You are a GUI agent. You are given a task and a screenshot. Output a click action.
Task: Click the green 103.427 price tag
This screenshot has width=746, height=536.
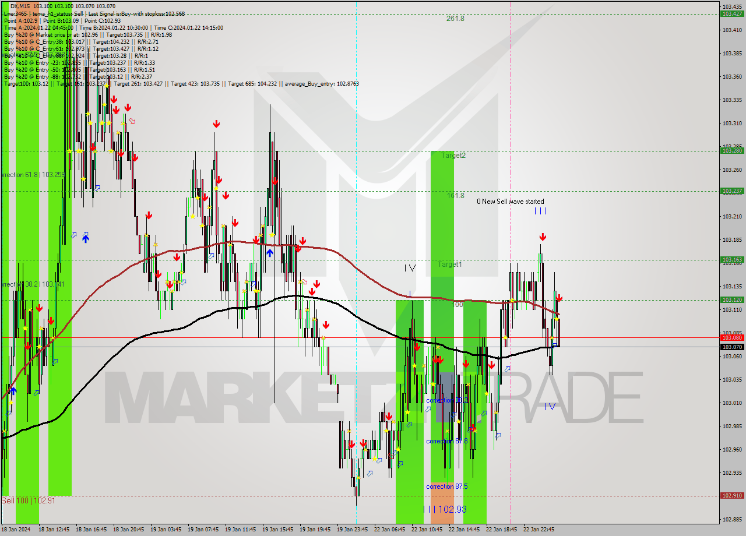[x=732, y=13]
